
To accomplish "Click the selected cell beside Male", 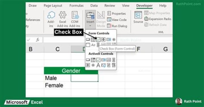I will [84, 78].
